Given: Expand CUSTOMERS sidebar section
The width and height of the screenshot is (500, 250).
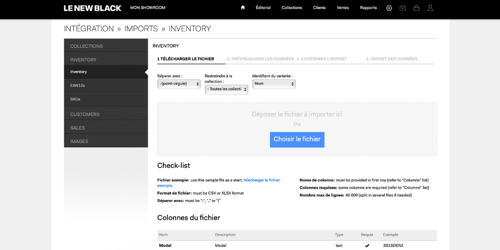Looking at the screenshot, I should coord(106,114).
